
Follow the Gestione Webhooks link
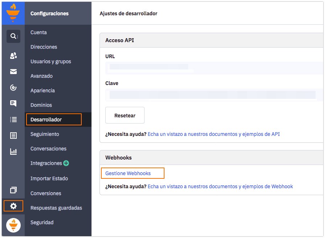click(x=128, y=173)
